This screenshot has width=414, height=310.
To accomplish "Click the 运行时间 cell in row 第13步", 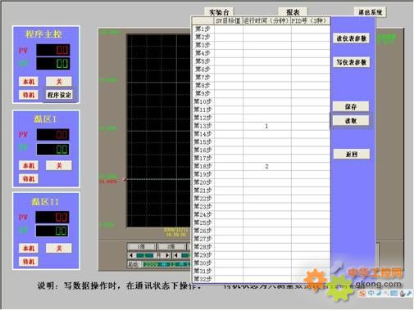I will pyautogui.click(x=267, y=126).
